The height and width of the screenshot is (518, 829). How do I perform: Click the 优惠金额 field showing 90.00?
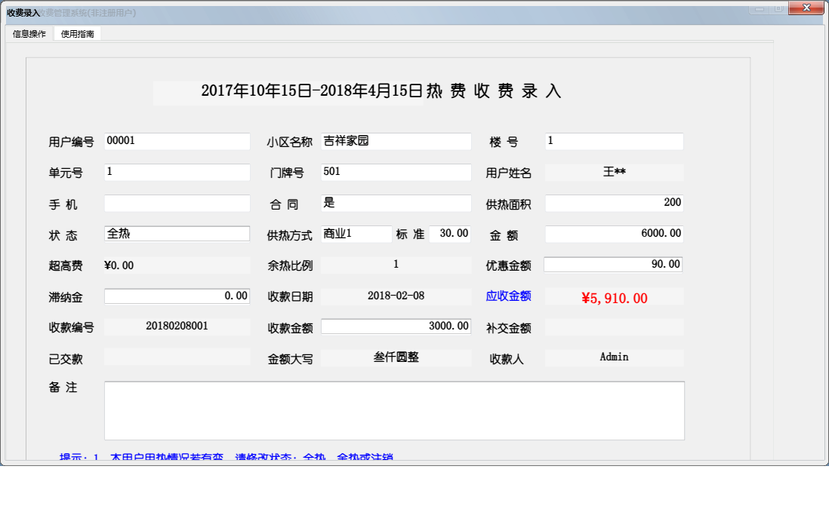pyautogui.click(x=614, y=264)
